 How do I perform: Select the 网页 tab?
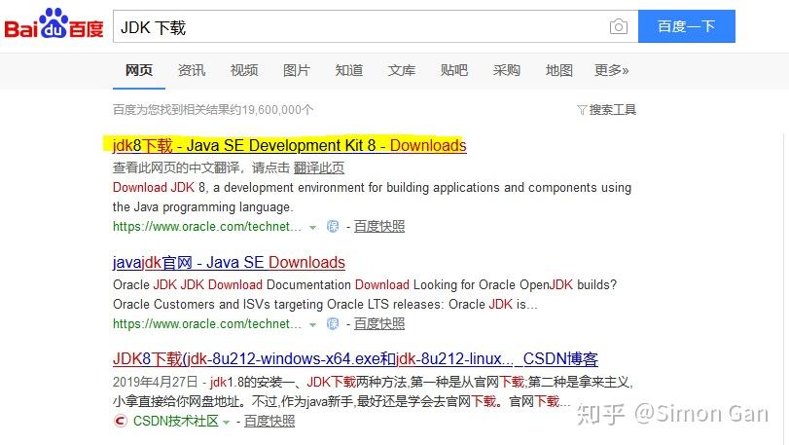(x=139, y=70)
